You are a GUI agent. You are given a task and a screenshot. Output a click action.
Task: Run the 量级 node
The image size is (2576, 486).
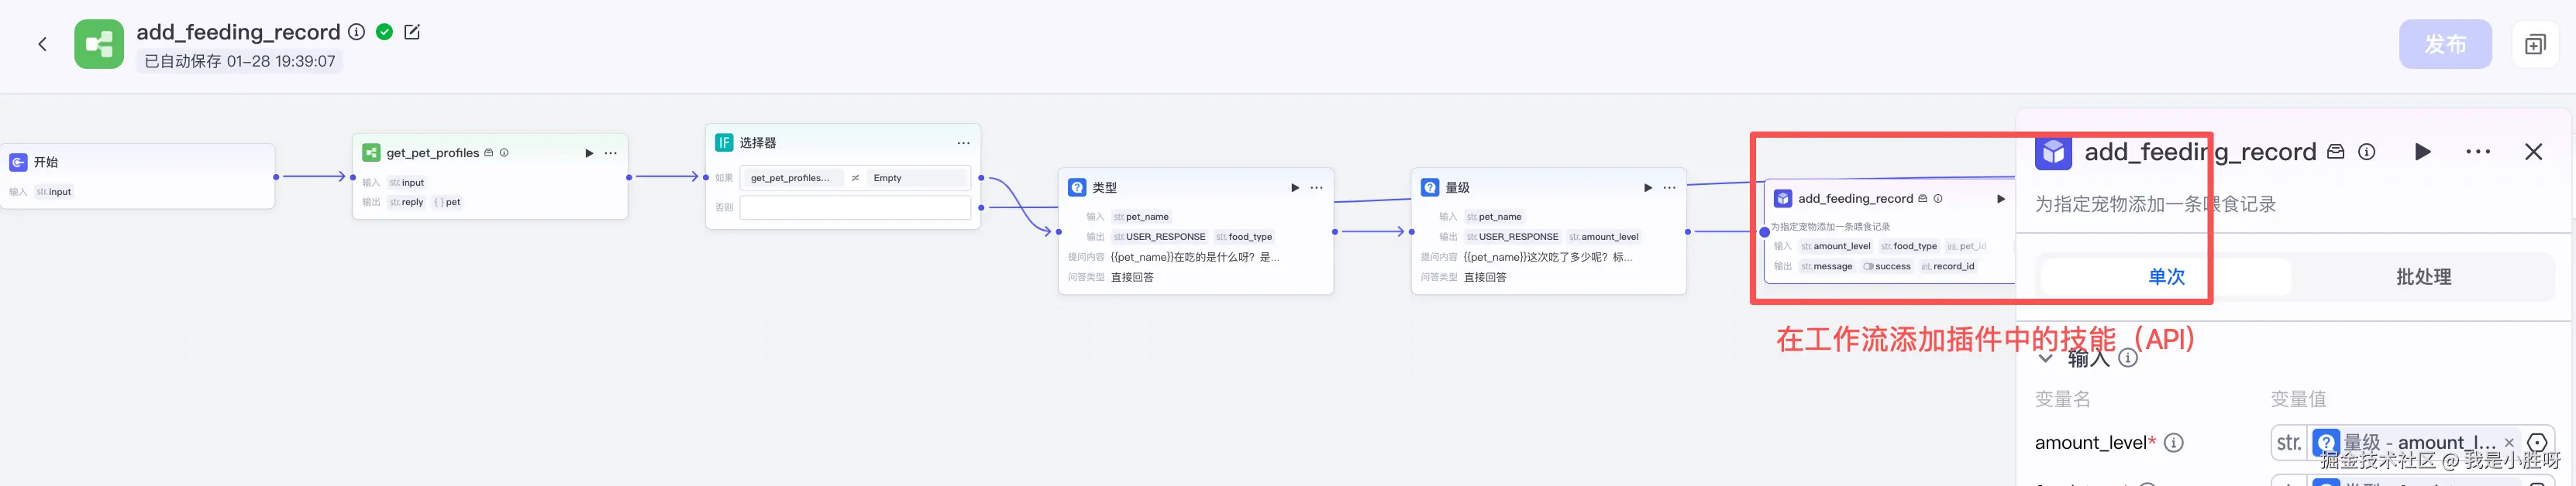pos(1648,187)
